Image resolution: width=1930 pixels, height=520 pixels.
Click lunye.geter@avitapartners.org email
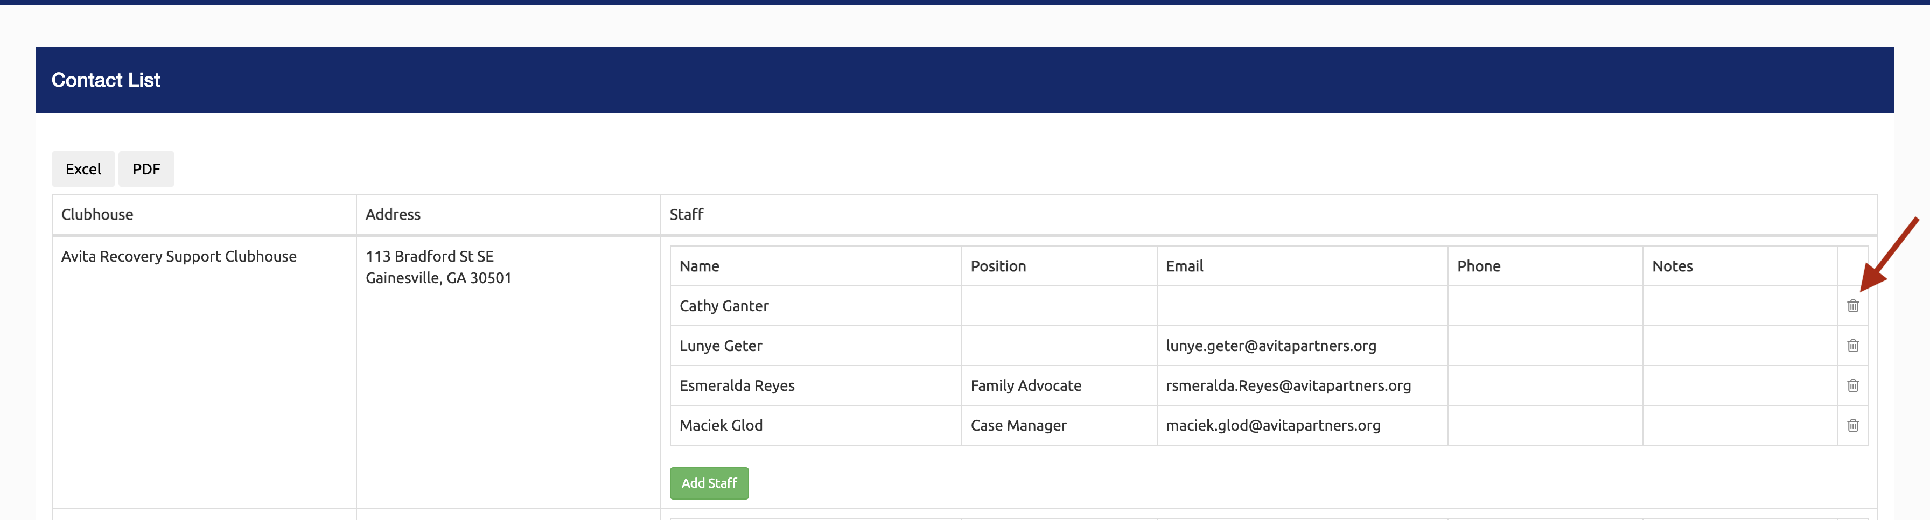[1271, 346]
